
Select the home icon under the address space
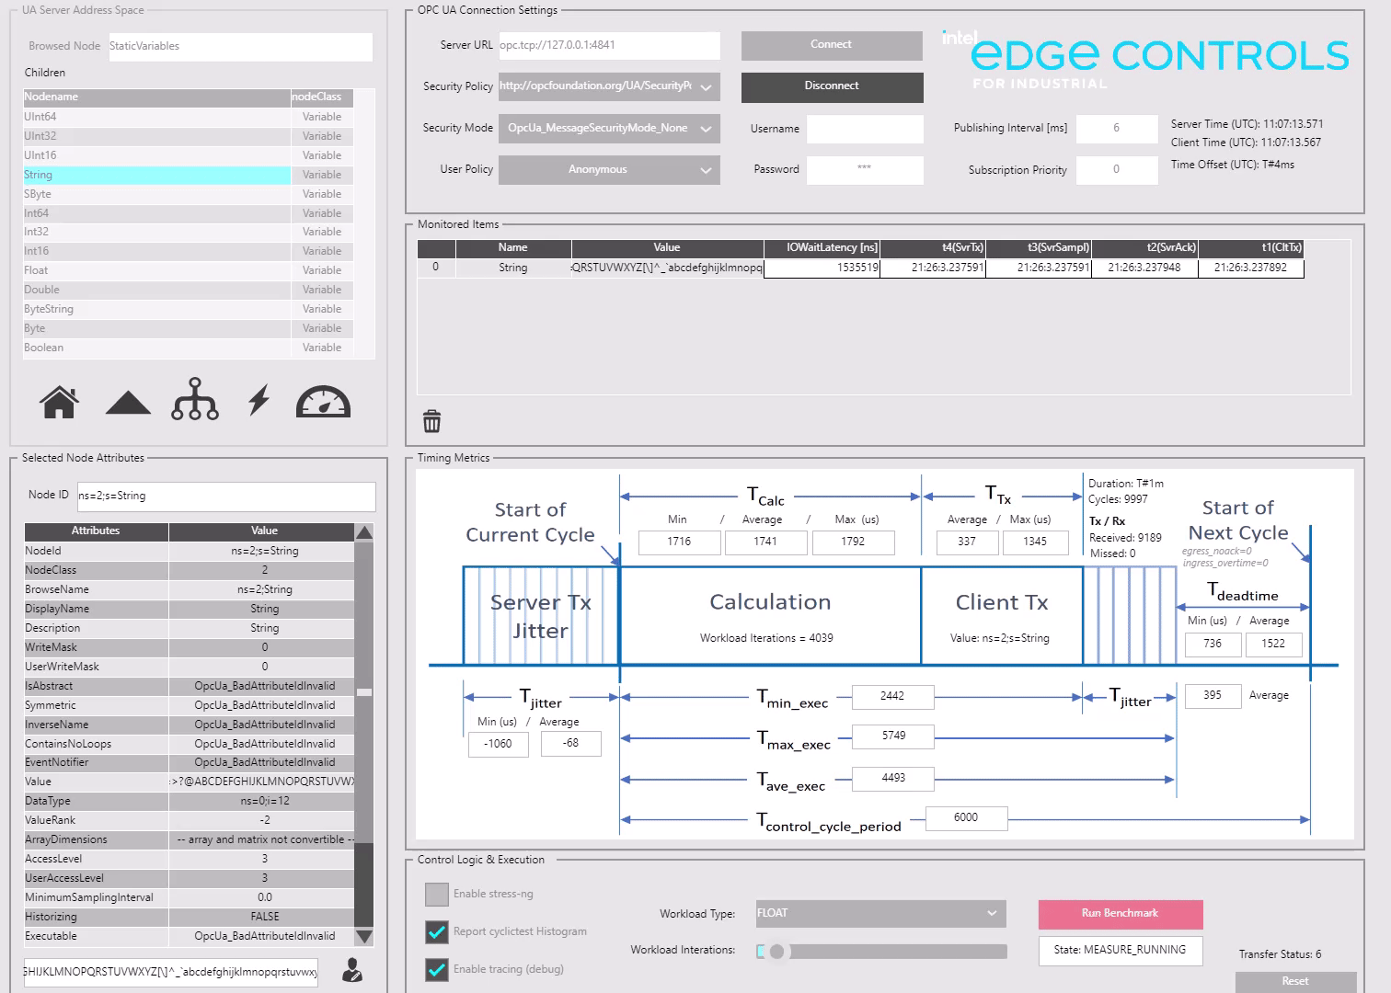tap(59, 400)
